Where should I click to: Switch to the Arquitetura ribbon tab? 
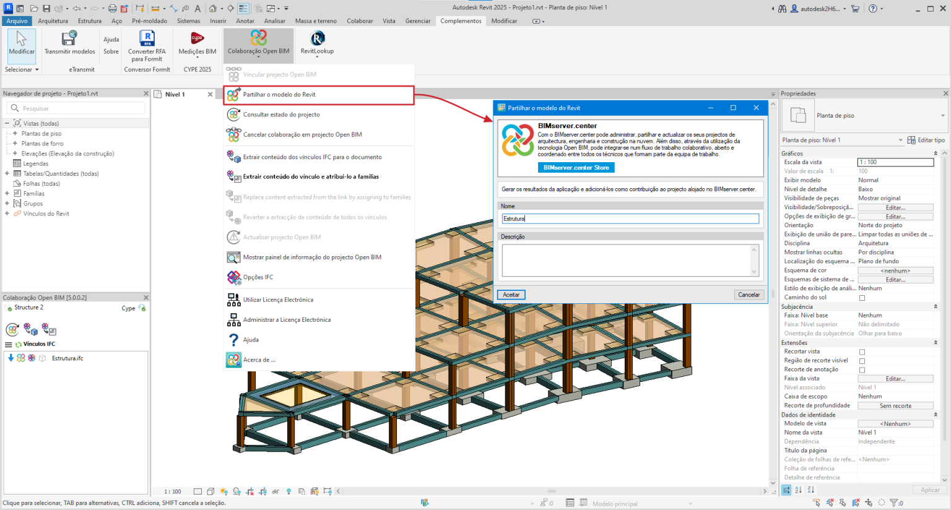point(53,21)
